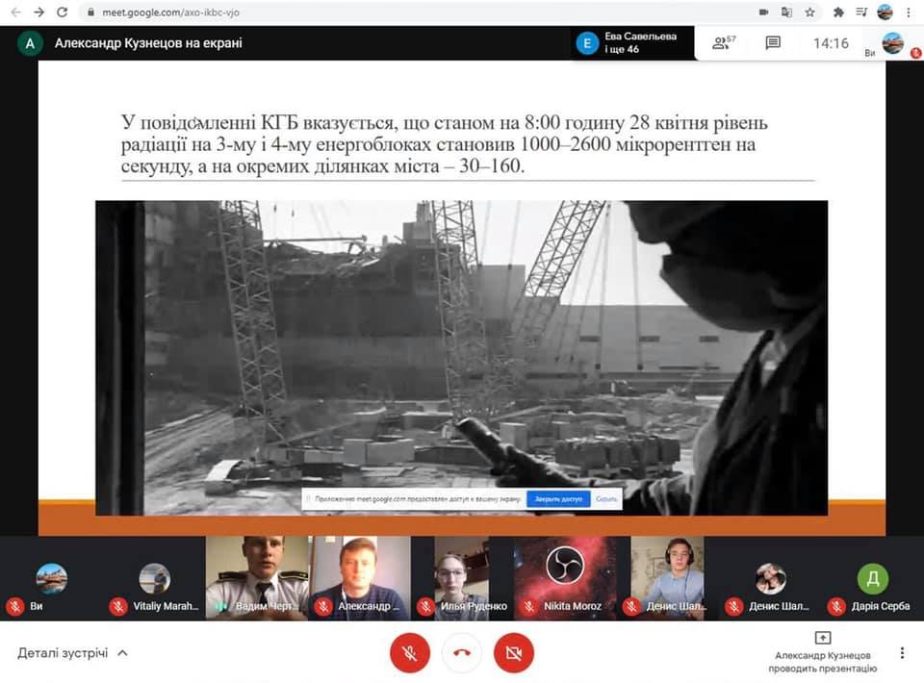
Task: Click the camera access icon in address bar
Action: coord(764,13)
